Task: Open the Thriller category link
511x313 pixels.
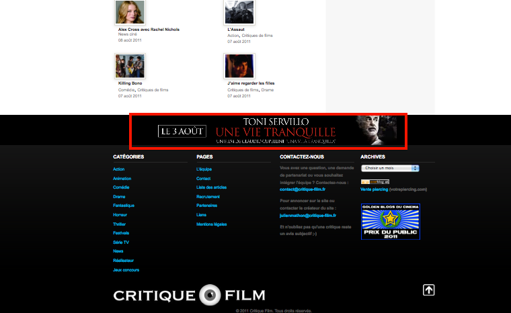Action: [119, 224]
